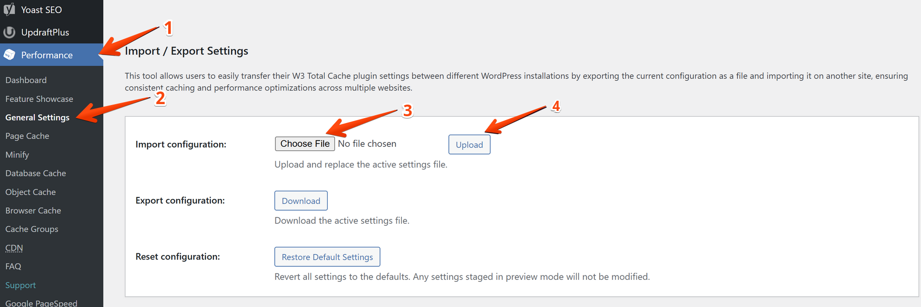Open the Dashboard submenu item
921x307 pixels.
[26, 80]
